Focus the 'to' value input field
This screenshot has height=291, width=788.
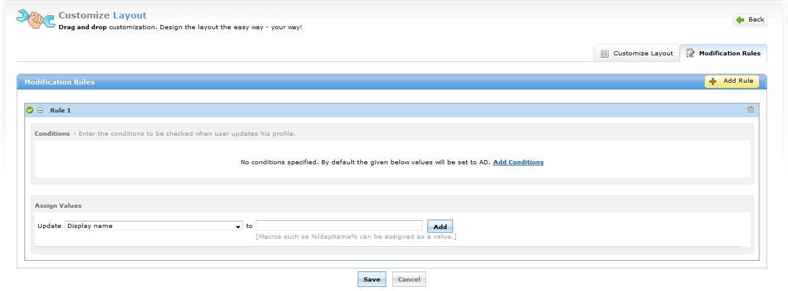pos(339,226)
